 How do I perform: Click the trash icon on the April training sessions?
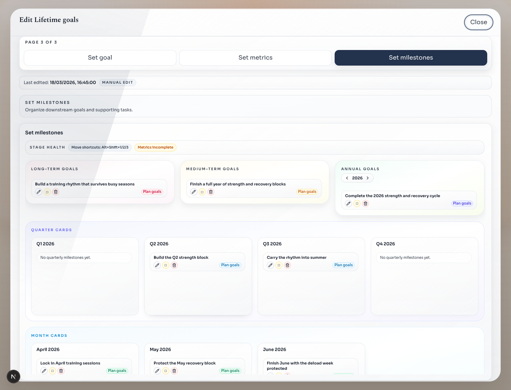(x=61, y=371)
